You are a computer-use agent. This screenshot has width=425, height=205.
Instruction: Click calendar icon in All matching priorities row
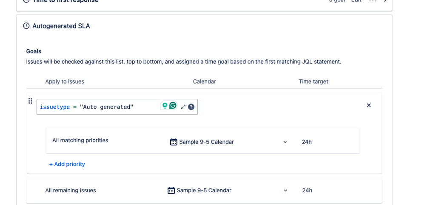174,142
